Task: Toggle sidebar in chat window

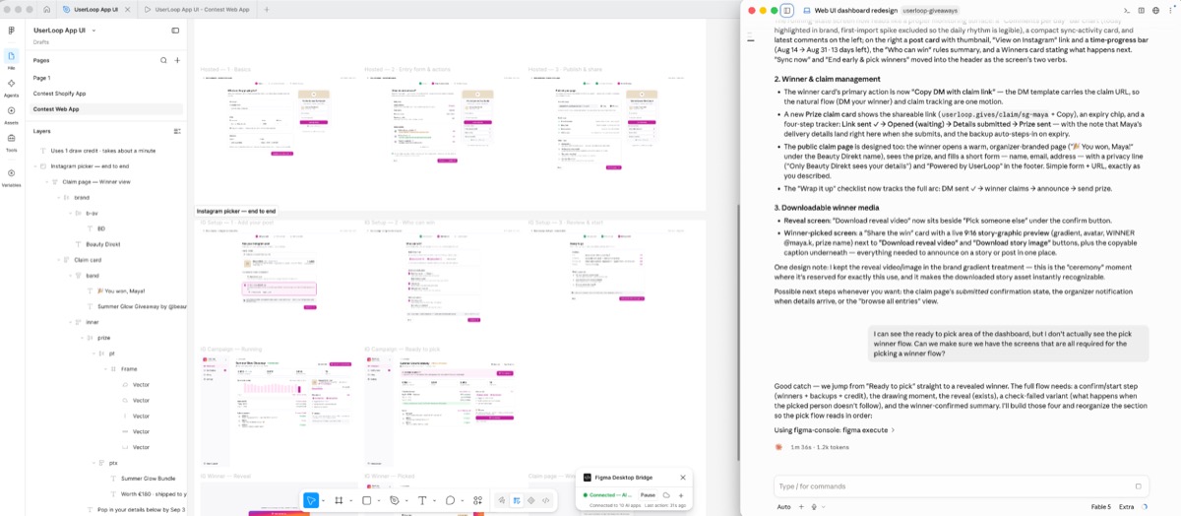Action: pos(787,10)
